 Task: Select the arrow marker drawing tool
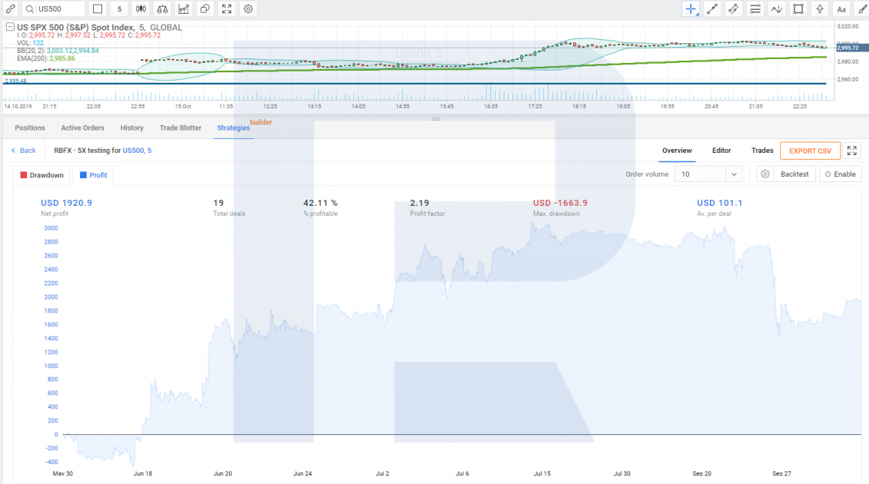pyautogui.click(x=820, y=9)
